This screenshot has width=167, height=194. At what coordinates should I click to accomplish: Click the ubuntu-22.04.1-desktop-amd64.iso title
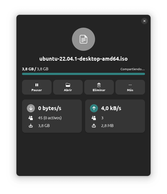tap(83, 59)
